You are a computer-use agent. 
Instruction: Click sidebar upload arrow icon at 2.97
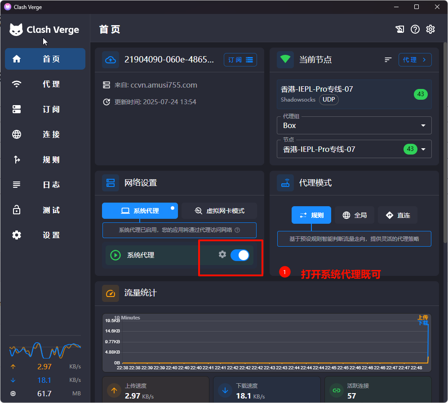click(13, 367)
